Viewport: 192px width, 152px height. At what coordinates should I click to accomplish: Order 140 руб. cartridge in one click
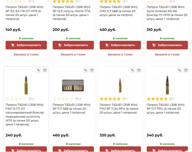[26, 55]
